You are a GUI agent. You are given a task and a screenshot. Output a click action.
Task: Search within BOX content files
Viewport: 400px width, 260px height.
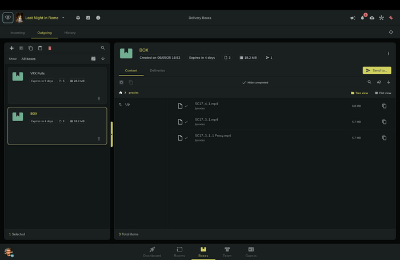pyautogui.click(x=369, y=82)
